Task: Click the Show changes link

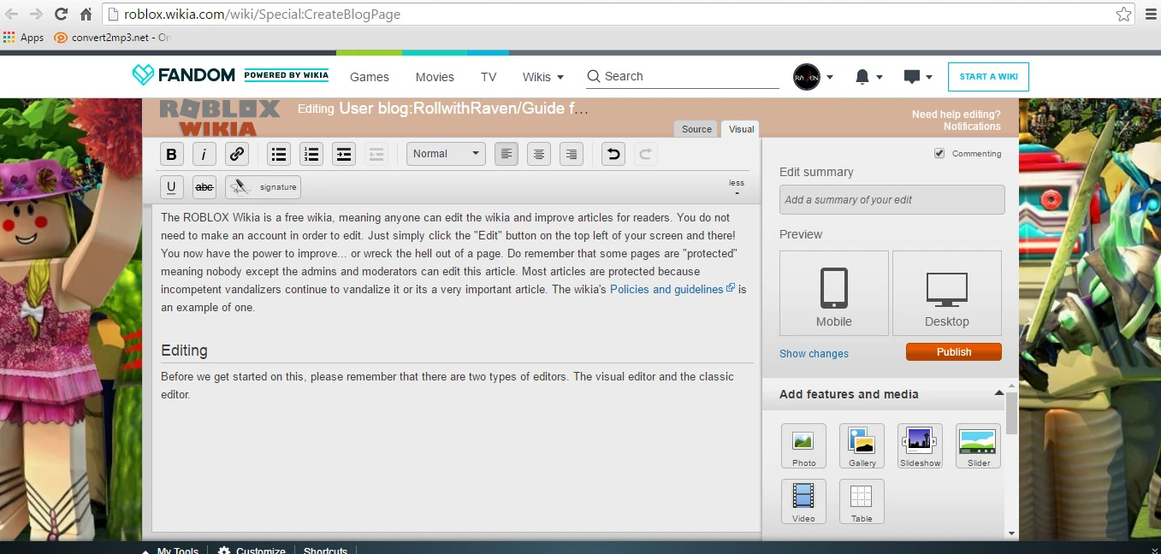Action: tap(814, 353)
